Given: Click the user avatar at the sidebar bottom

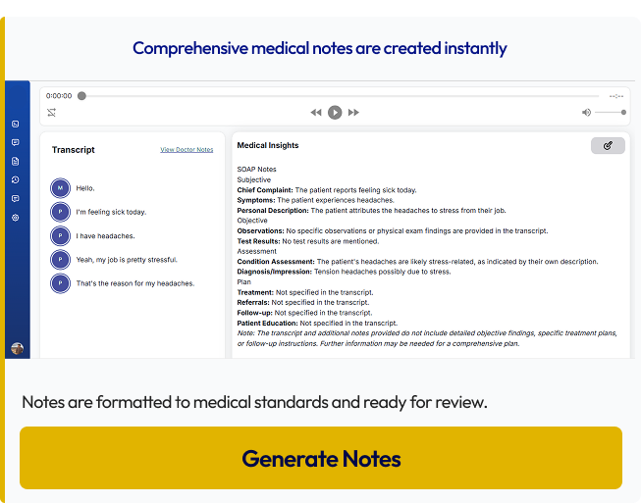Looking at the screenshot, I should (17, 348).
